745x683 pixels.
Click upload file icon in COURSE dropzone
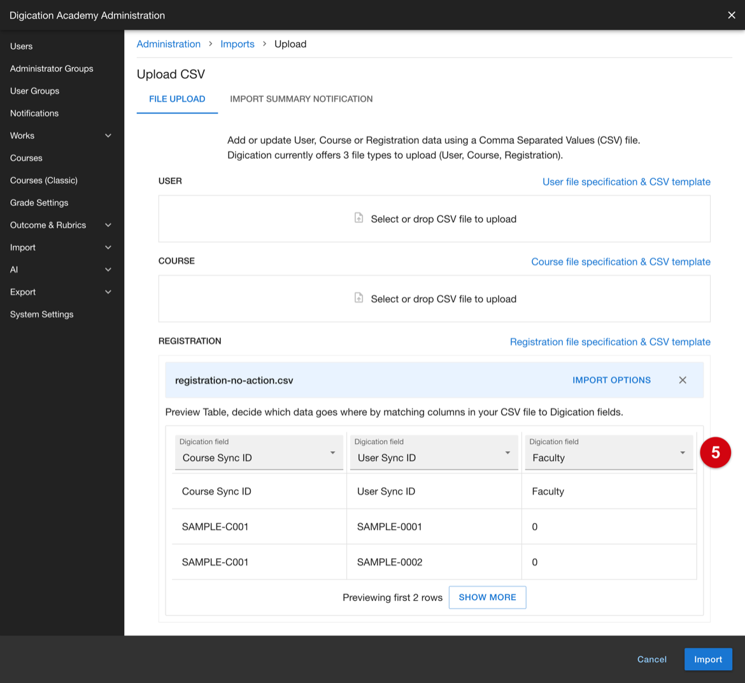click(x=358, y=298)
